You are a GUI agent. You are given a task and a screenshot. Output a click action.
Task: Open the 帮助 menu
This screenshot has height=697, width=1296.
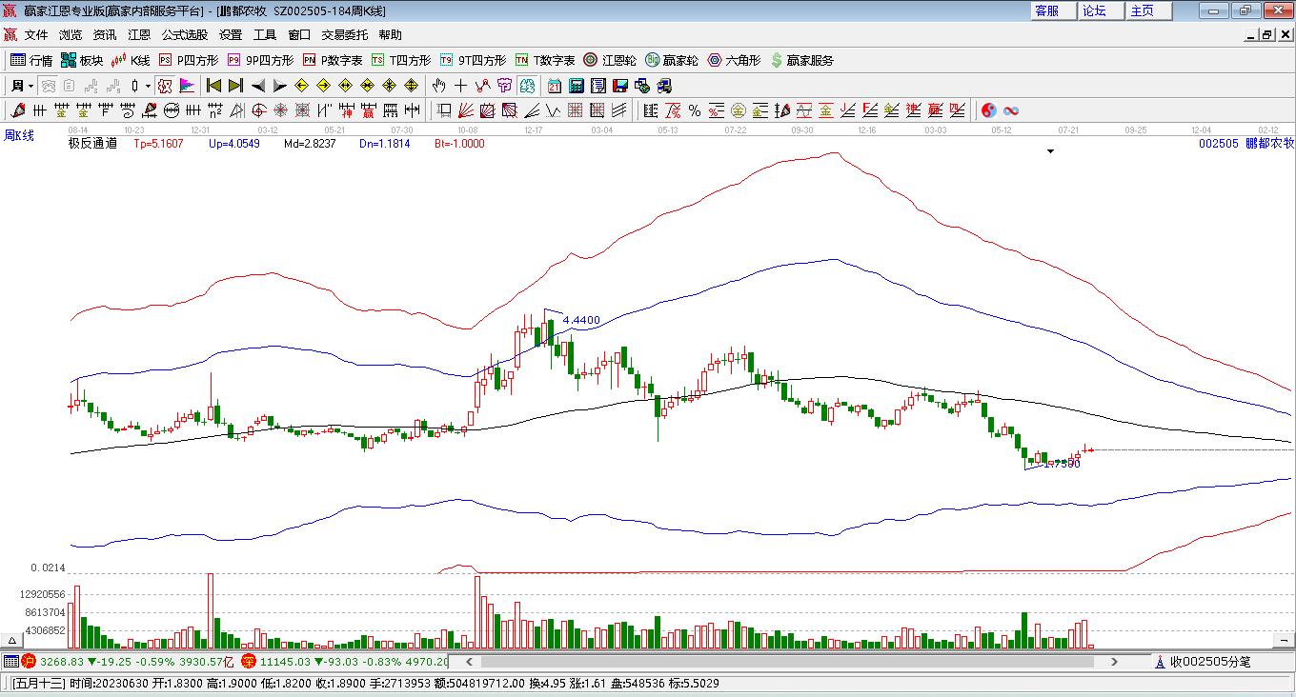coord(391,35)
